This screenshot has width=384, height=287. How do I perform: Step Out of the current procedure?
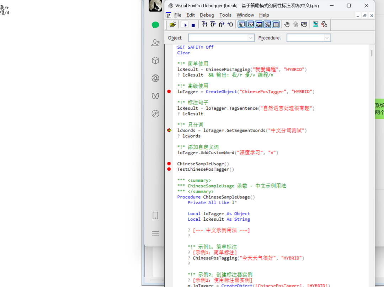point(222,24)
